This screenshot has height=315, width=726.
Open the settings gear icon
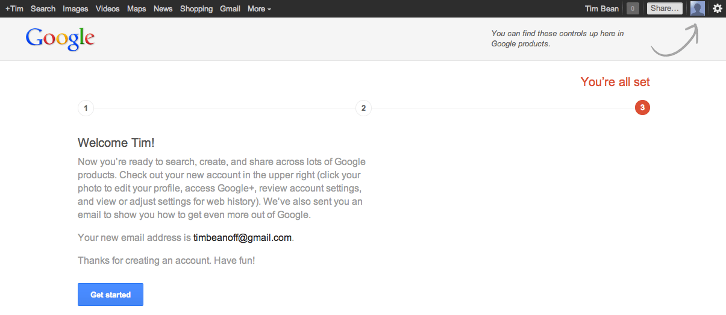(717, 8)
